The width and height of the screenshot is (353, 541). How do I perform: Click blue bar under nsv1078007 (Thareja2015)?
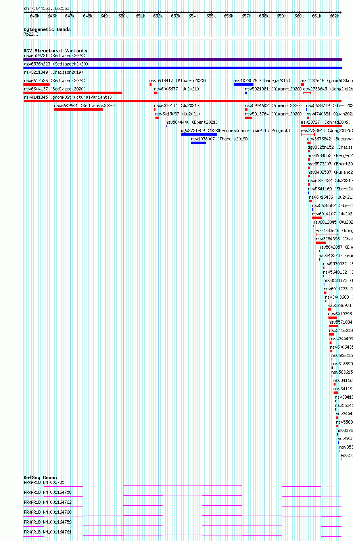coord(198,143)
